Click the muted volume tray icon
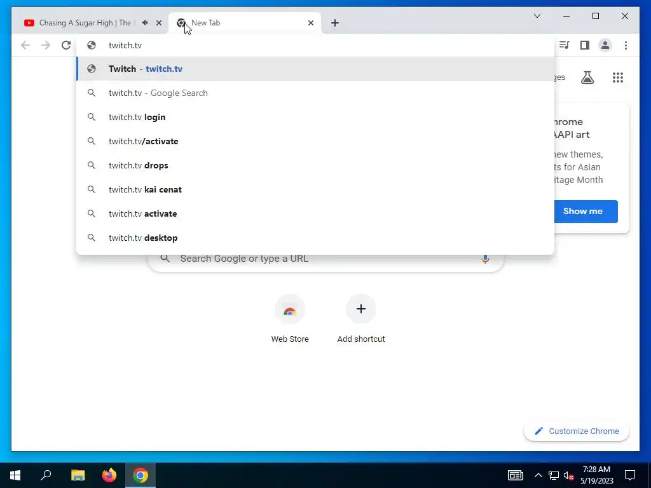The height and width of the screenshot is (488, 651). click(569, 475)
